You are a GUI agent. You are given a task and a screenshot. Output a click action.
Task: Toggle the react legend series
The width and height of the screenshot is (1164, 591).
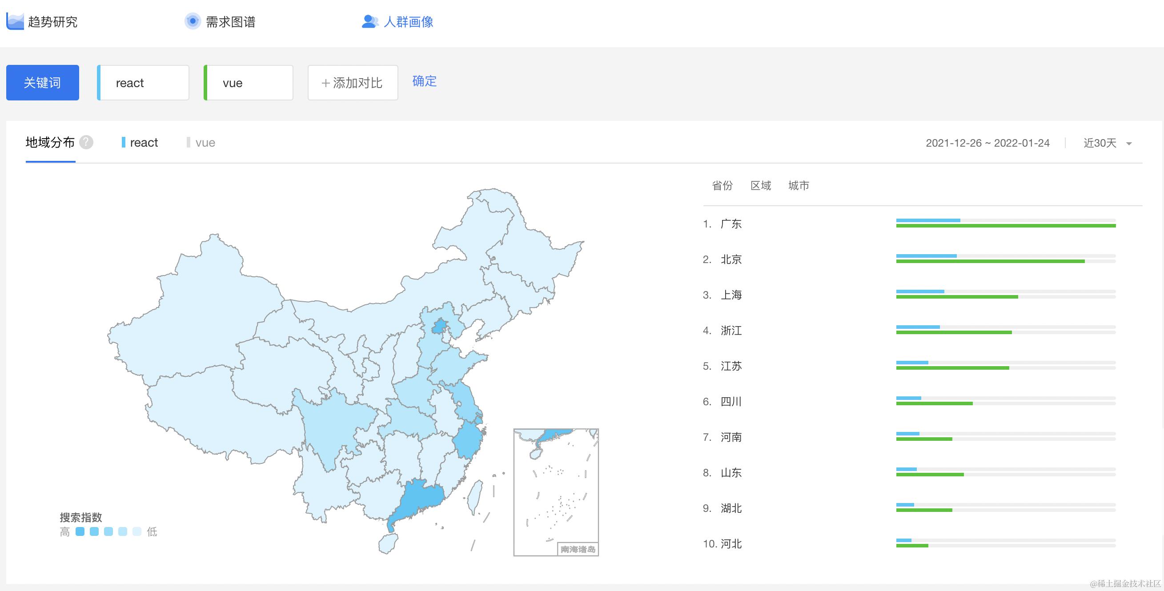pyautogui.click(x=140, y=143)
